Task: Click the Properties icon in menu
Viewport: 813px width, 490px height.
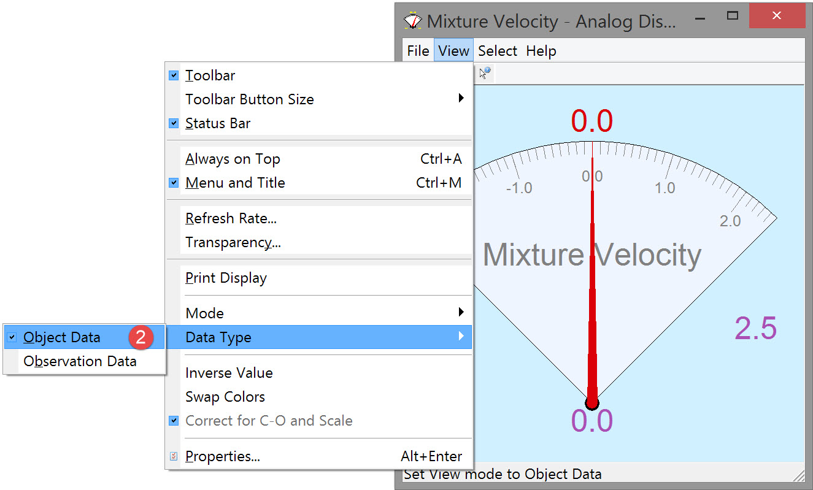Action: coord(174,456)
